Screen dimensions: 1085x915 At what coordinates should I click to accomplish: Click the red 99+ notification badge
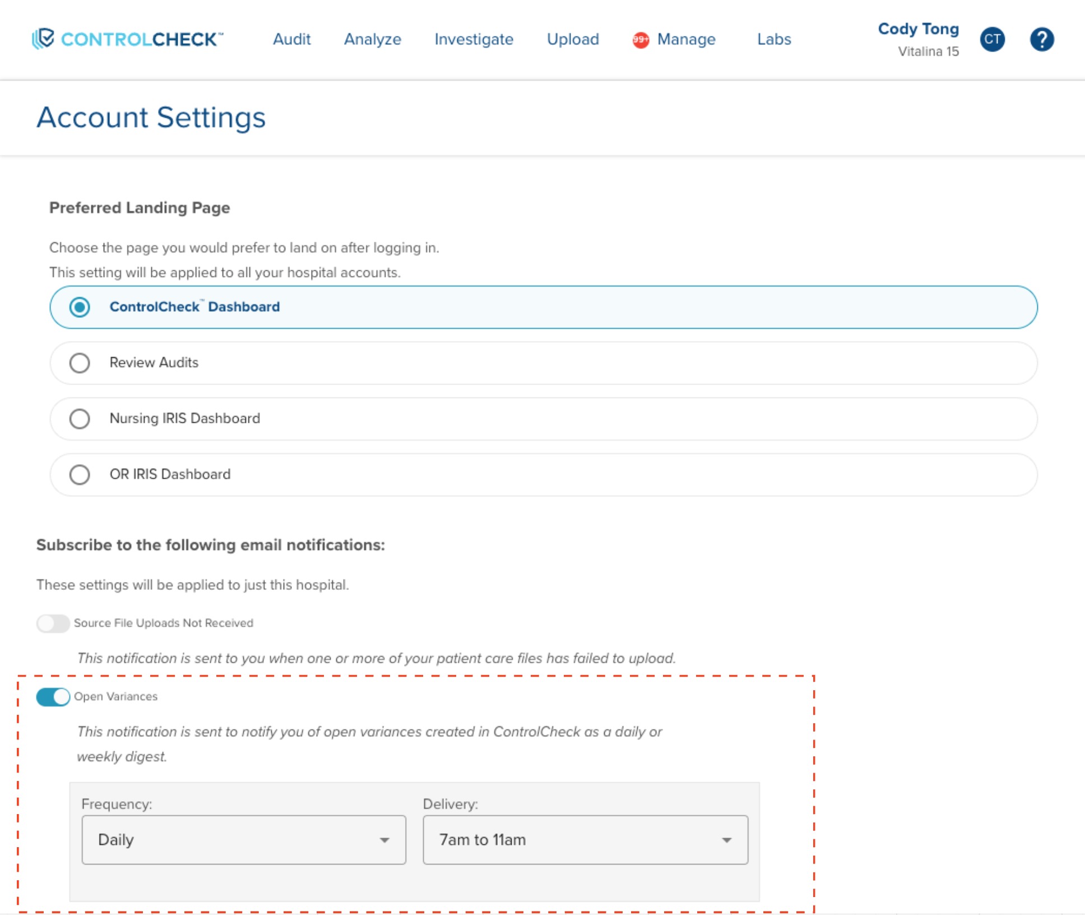(641, 40)
